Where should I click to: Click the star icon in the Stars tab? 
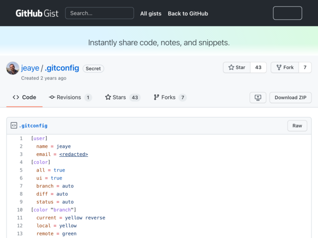click(108, 97)
